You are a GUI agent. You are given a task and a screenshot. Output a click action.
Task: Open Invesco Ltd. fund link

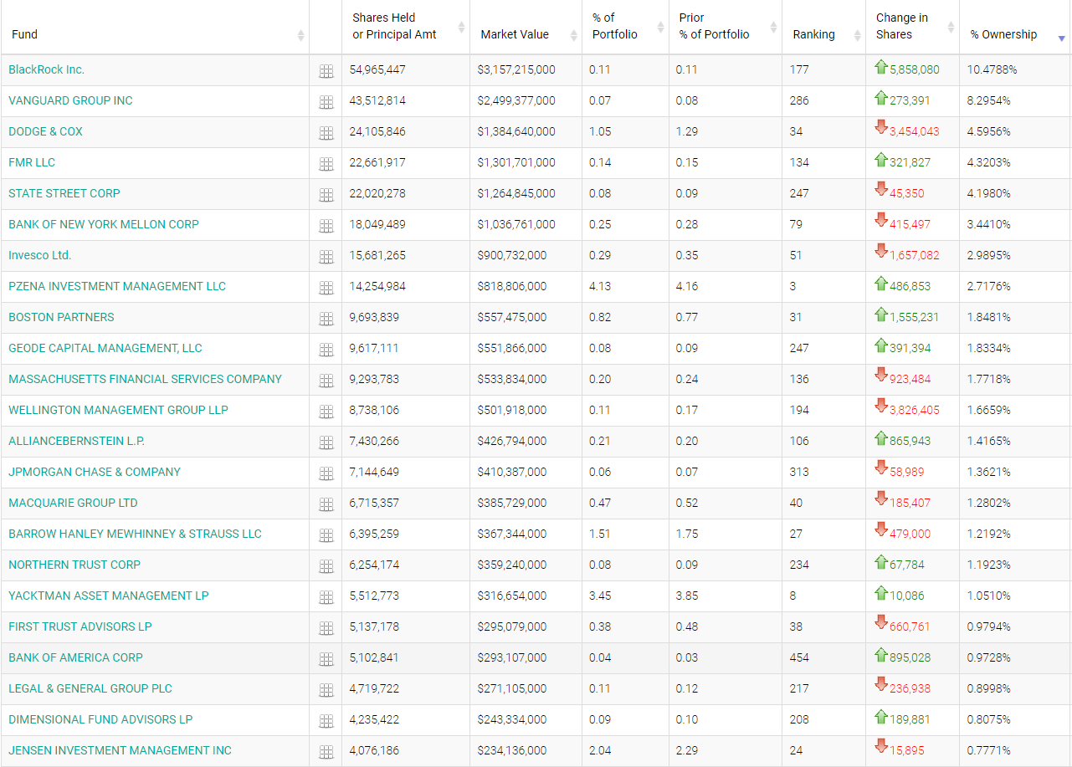click(x=39, y=255)
